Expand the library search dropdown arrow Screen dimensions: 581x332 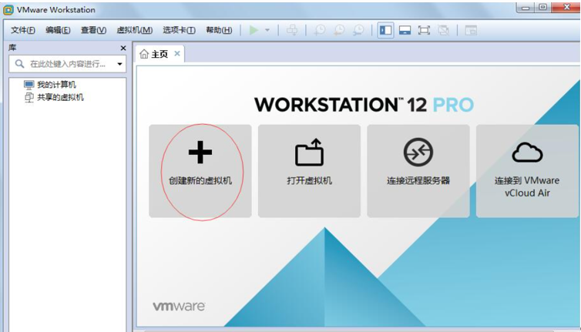pyautogui.click(x=119, y=64)
